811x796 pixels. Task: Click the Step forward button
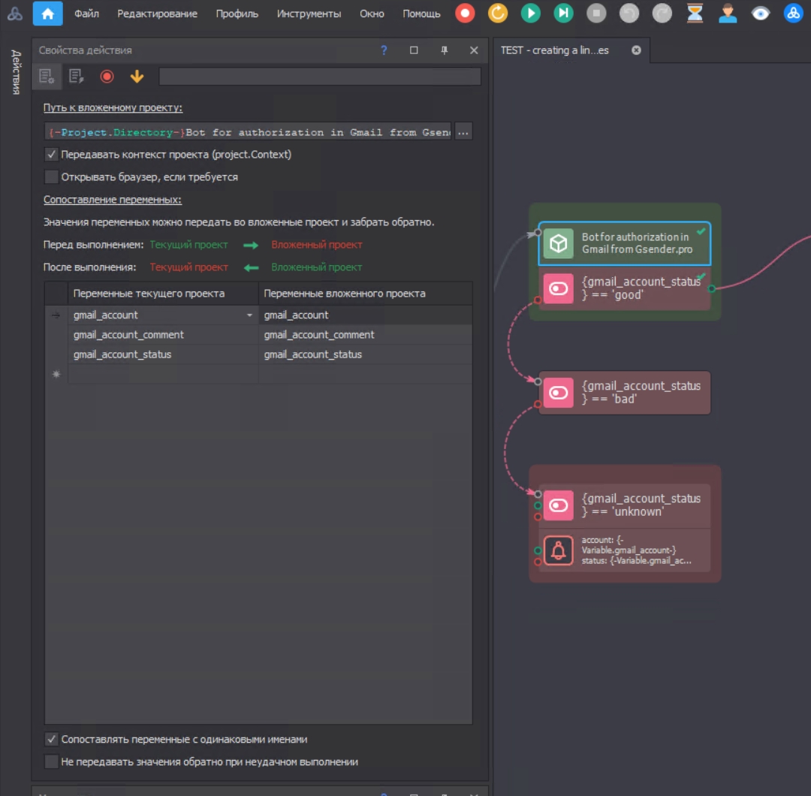click(563, 13)
